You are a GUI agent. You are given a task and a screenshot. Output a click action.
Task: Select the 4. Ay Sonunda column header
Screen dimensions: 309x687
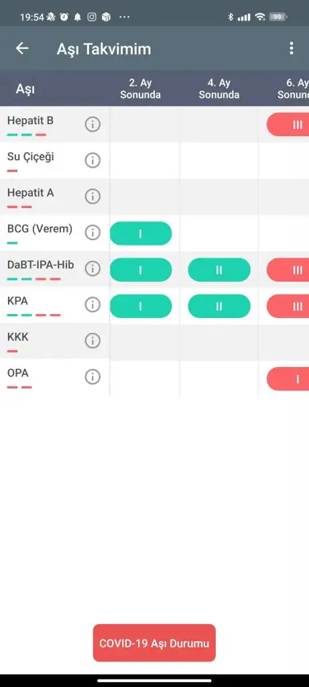pos(219,89)
